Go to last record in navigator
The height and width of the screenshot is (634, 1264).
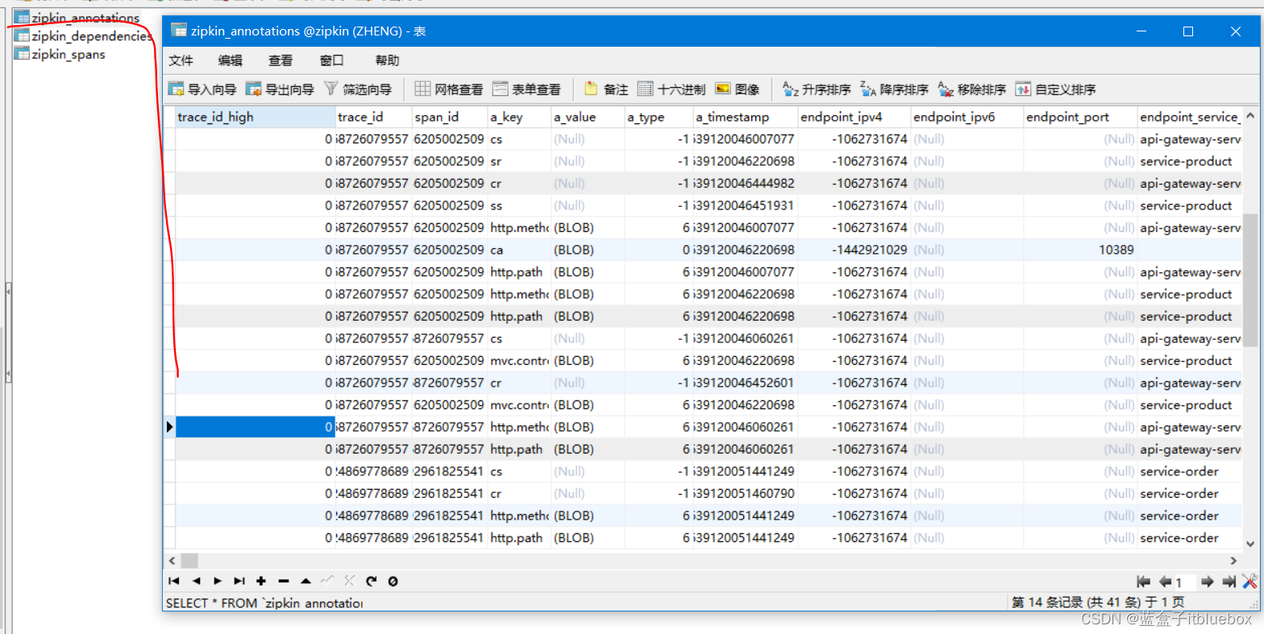239,581
